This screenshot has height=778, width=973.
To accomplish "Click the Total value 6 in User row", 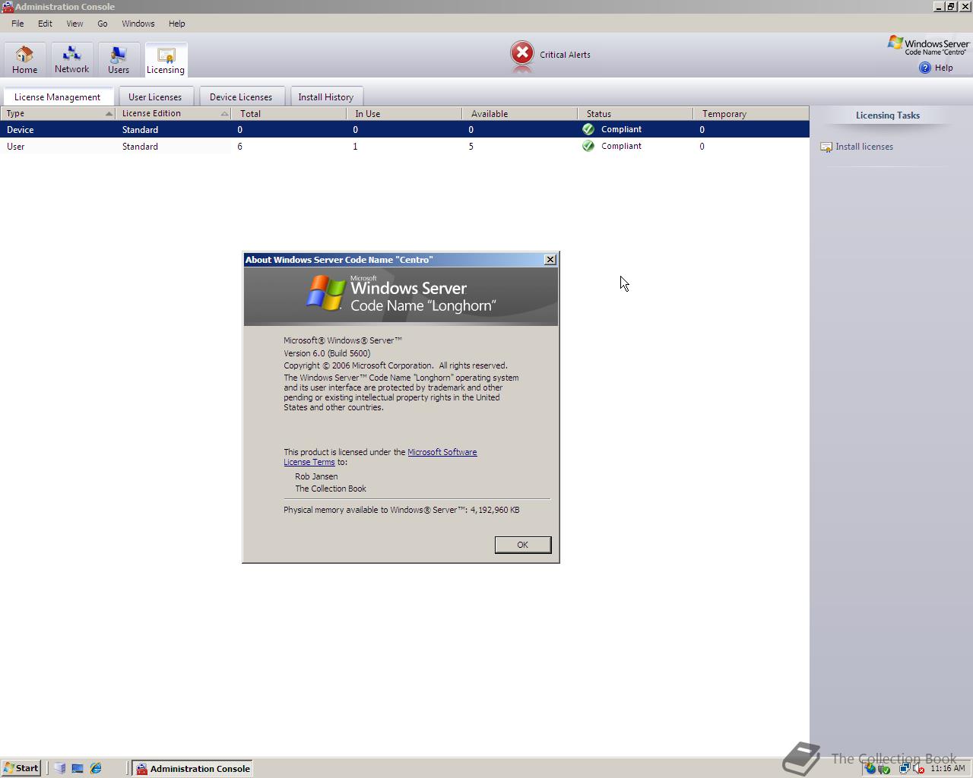I will (239, 147).
